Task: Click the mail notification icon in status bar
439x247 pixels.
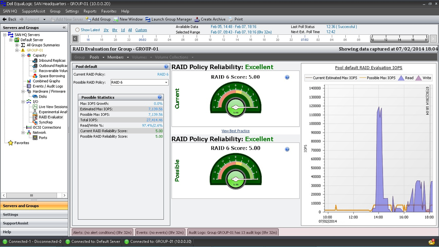Action: pyautogui.click(x=432, y=242)
